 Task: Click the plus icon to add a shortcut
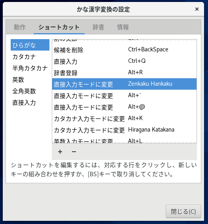60,152
